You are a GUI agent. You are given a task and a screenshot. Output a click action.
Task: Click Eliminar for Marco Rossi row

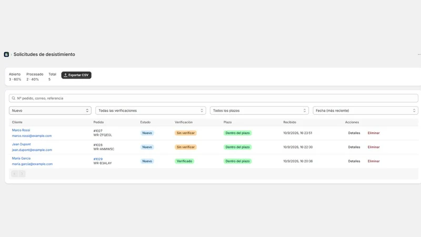374,133
